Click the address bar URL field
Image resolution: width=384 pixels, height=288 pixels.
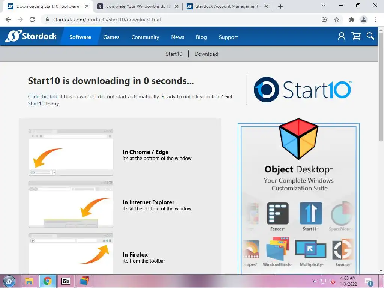coord(181,19)
